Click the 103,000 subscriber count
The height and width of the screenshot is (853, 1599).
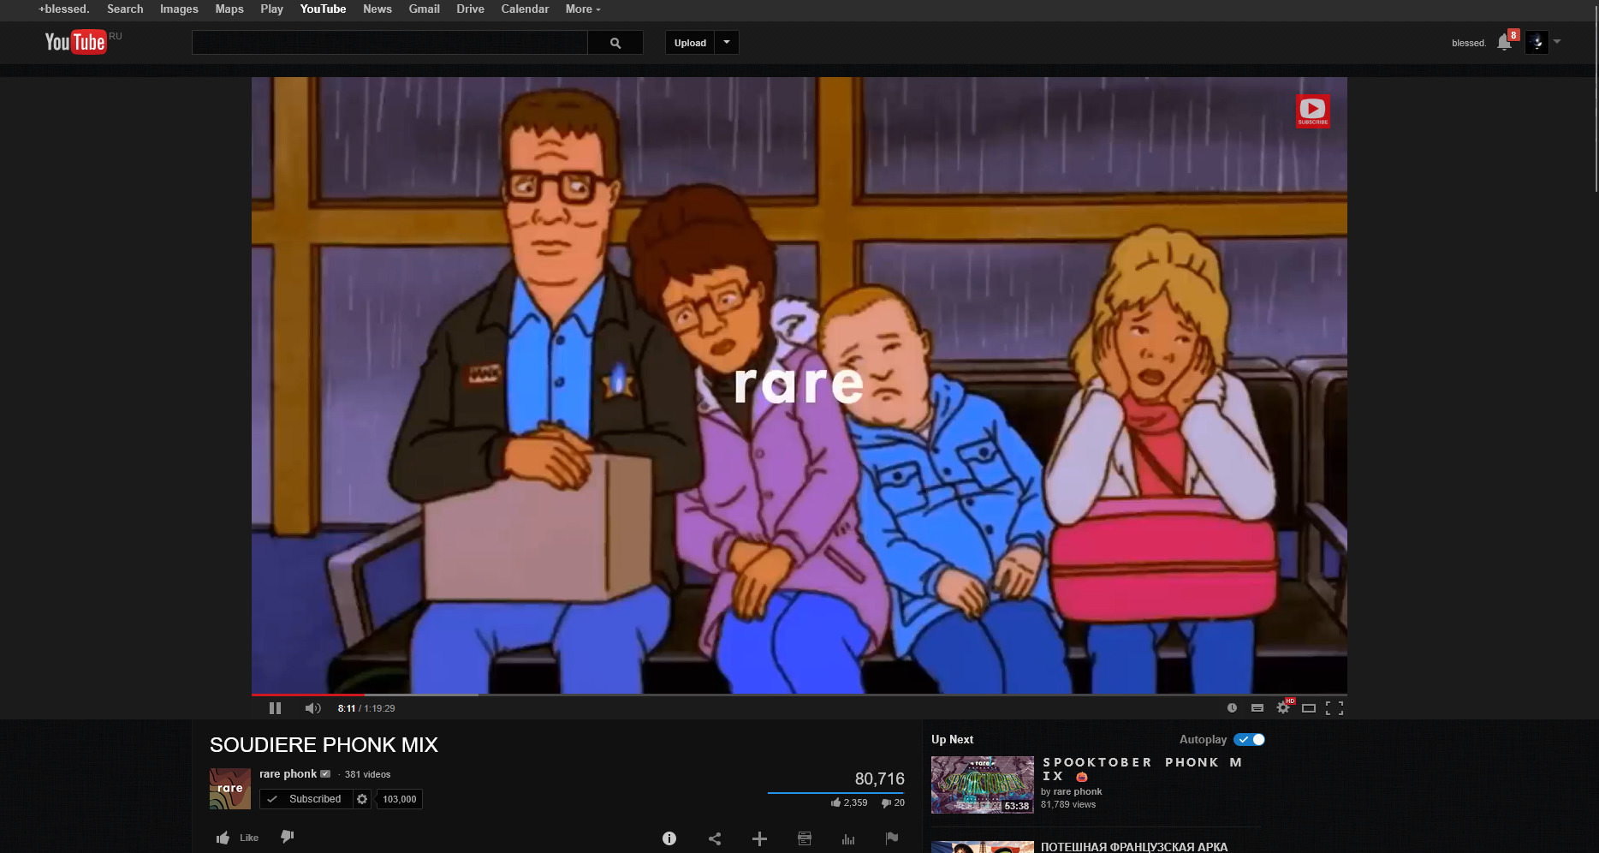[400, 799]
